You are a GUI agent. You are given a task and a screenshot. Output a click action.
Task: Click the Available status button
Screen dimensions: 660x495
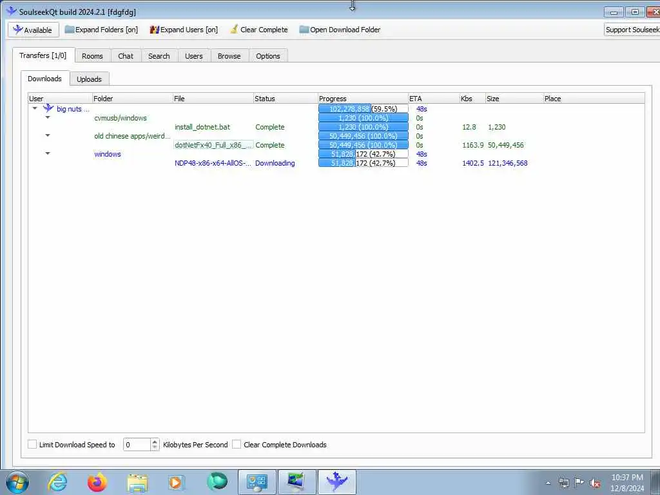34,30
